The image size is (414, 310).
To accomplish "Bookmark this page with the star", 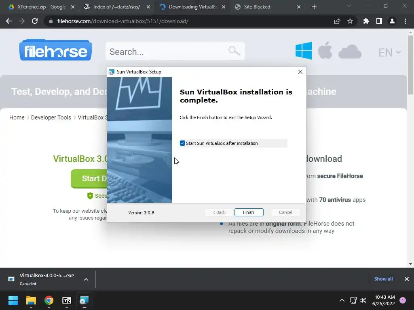I will tap(350, 21).
